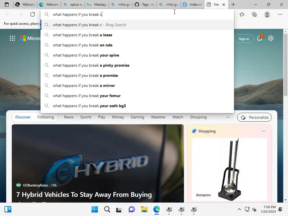Open the Chat app on taskbar
Screen dimensions: 288x216
[x=132, y=209]
